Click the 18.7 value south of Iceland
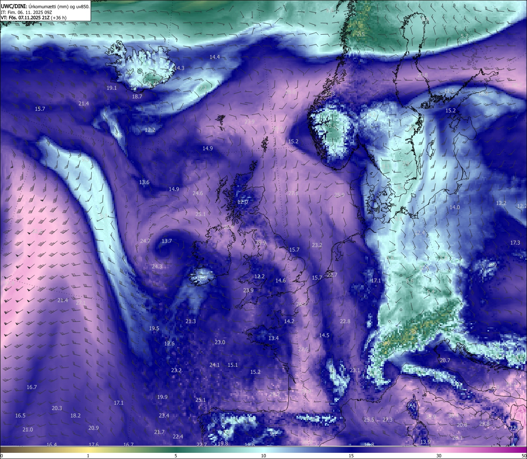The height and width of the screenshot is (459, 527). [x=137, y=96]
